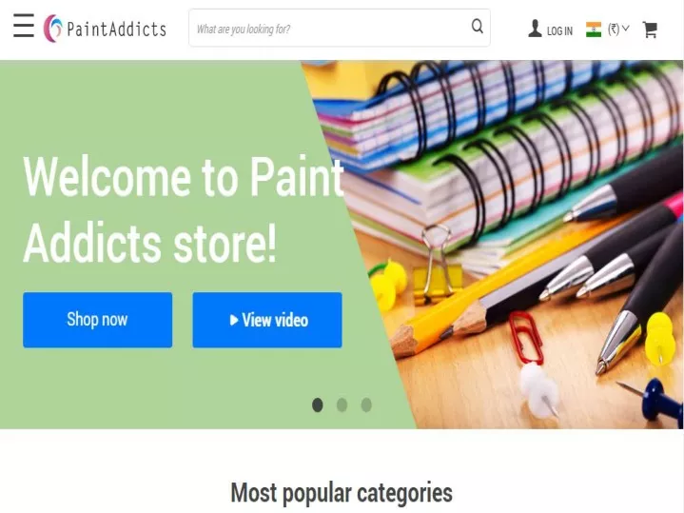
Task: Expand the currency dropdown chevron
Action: (x=626, y=29)
